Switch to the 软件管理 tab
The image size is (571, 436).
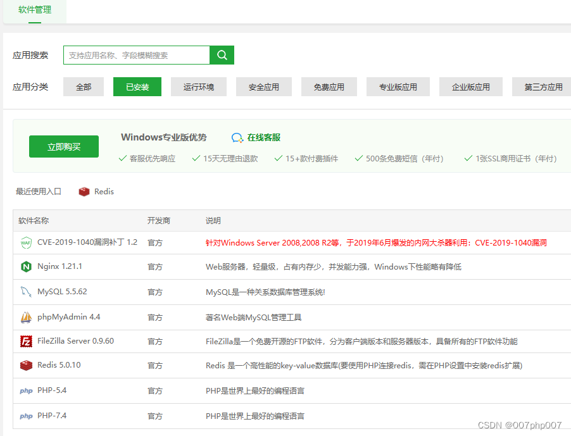coord(35,10)
